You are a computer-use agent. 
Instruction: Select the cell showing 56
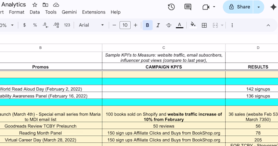(252, 126)
